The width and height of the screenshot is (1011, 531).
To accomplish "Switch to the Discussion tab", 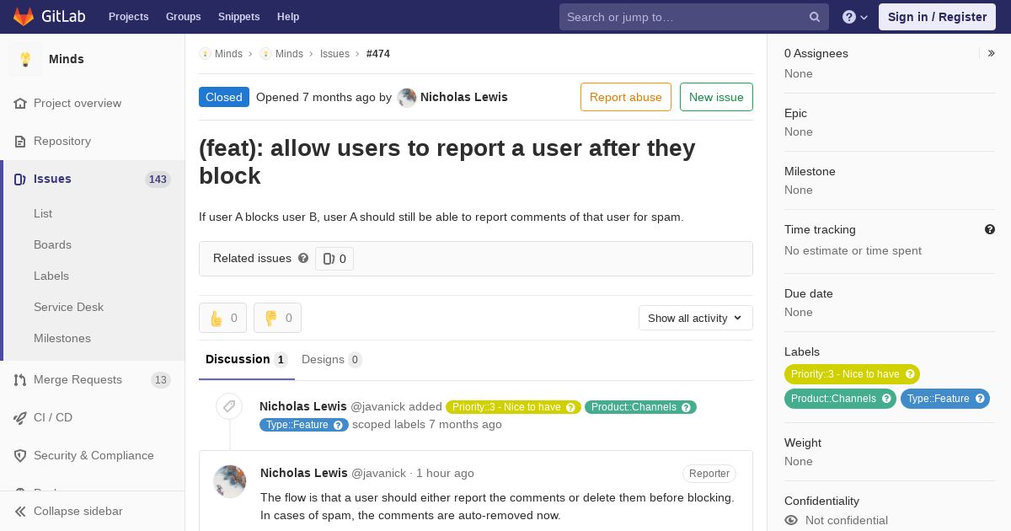I will point(247,360).
